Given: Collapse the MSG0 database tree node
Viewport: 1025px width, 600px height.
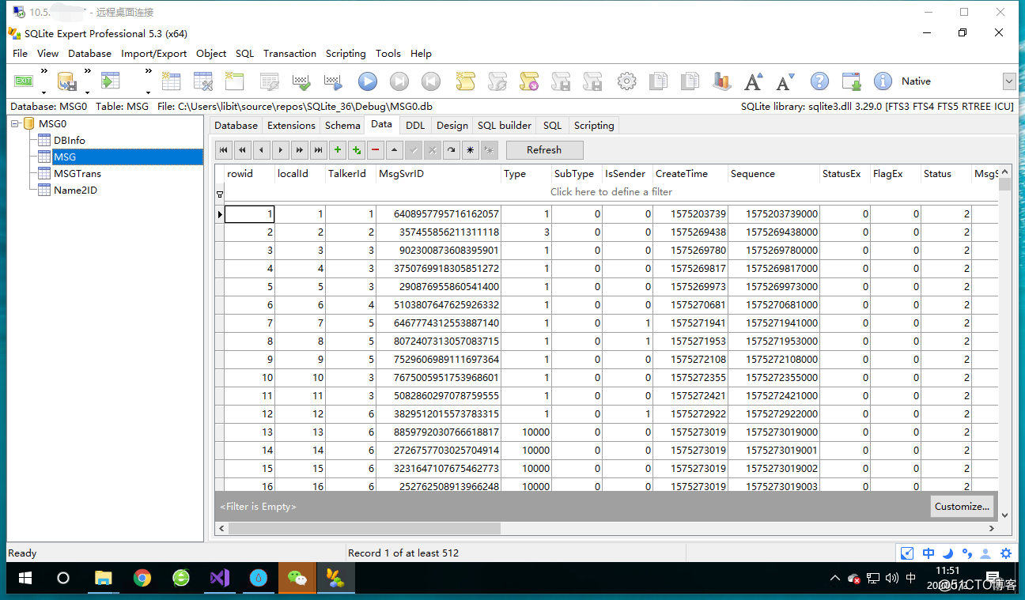Looking at the screenshot, I should click(x=14, y=123).
